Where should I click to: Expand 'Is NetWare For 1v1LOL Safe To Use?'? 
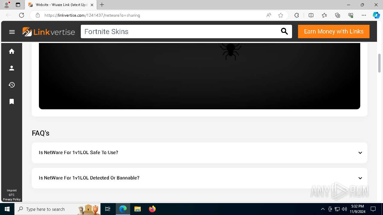point(200,153)
